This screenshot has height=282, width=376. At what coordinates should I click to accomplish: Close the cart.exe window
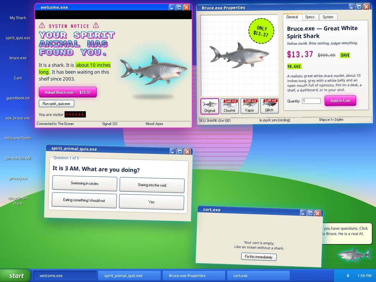[318, 213]
